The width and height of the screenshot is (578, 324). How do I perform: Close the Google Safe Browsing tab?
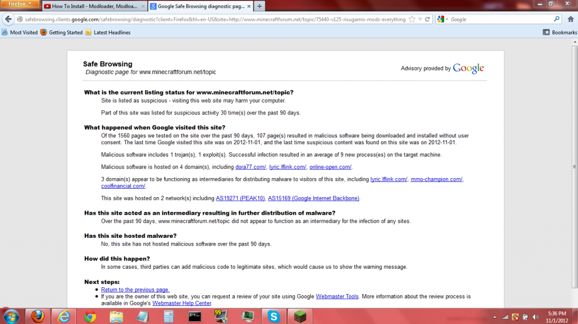point(249,6)
